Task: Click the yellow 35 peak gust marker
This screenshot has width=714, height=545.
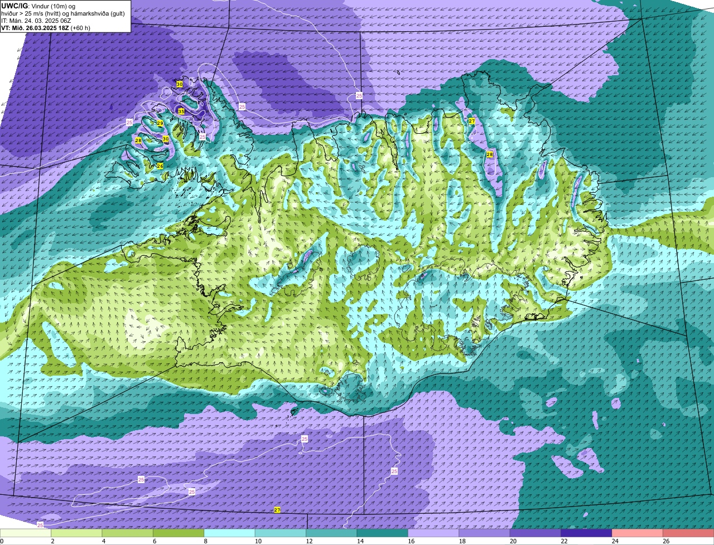Action: (181, 111)
